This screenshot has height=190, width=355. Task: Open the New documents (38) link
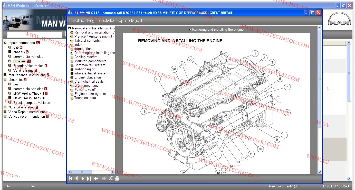pyautogui.click(x=284, y=186)
